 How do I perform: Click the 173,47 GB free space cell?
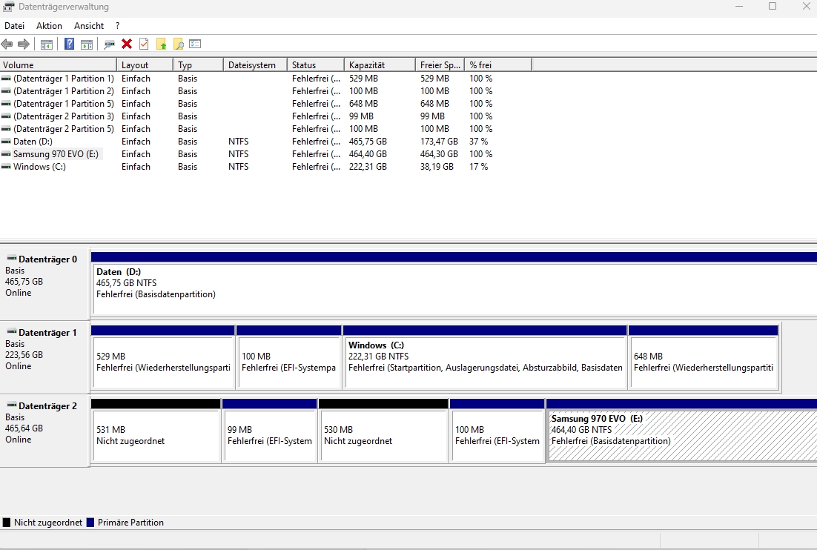pos(439,142)
